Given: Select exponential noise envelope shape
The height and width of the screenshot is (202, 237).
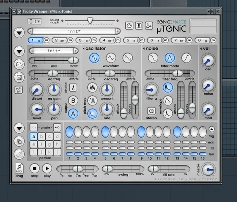Looking at the screenshot, I should pyautogui.click(x=168, y=88).
